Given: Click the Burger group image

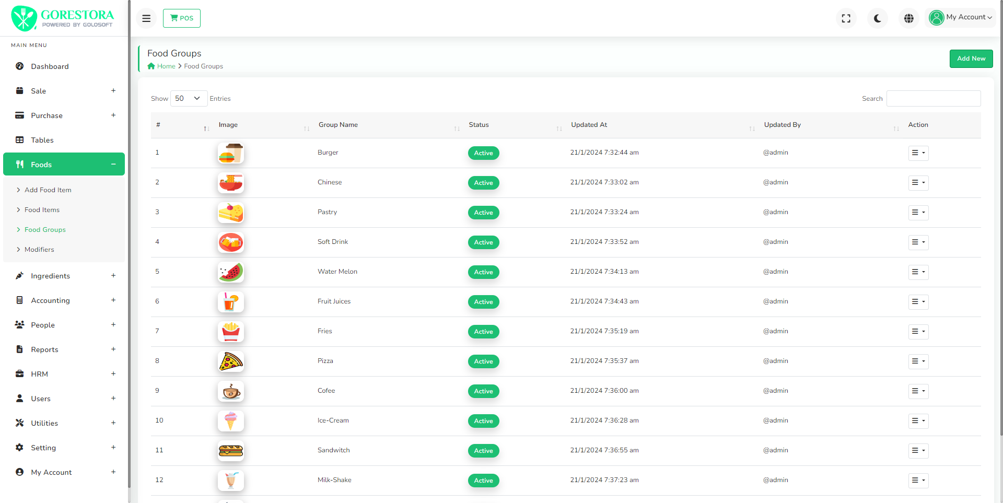Looking at the screenshot, I should (x=231, y=153).
